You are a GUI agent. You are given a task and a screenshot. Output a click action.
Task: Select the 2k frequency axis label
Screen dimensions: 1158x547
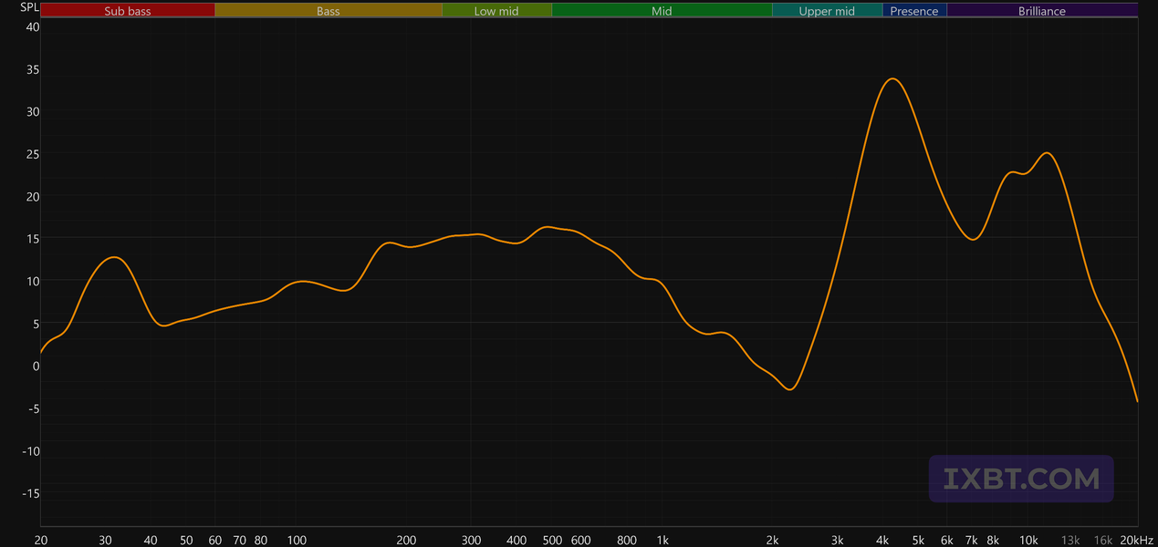click(x=773, y=540)
